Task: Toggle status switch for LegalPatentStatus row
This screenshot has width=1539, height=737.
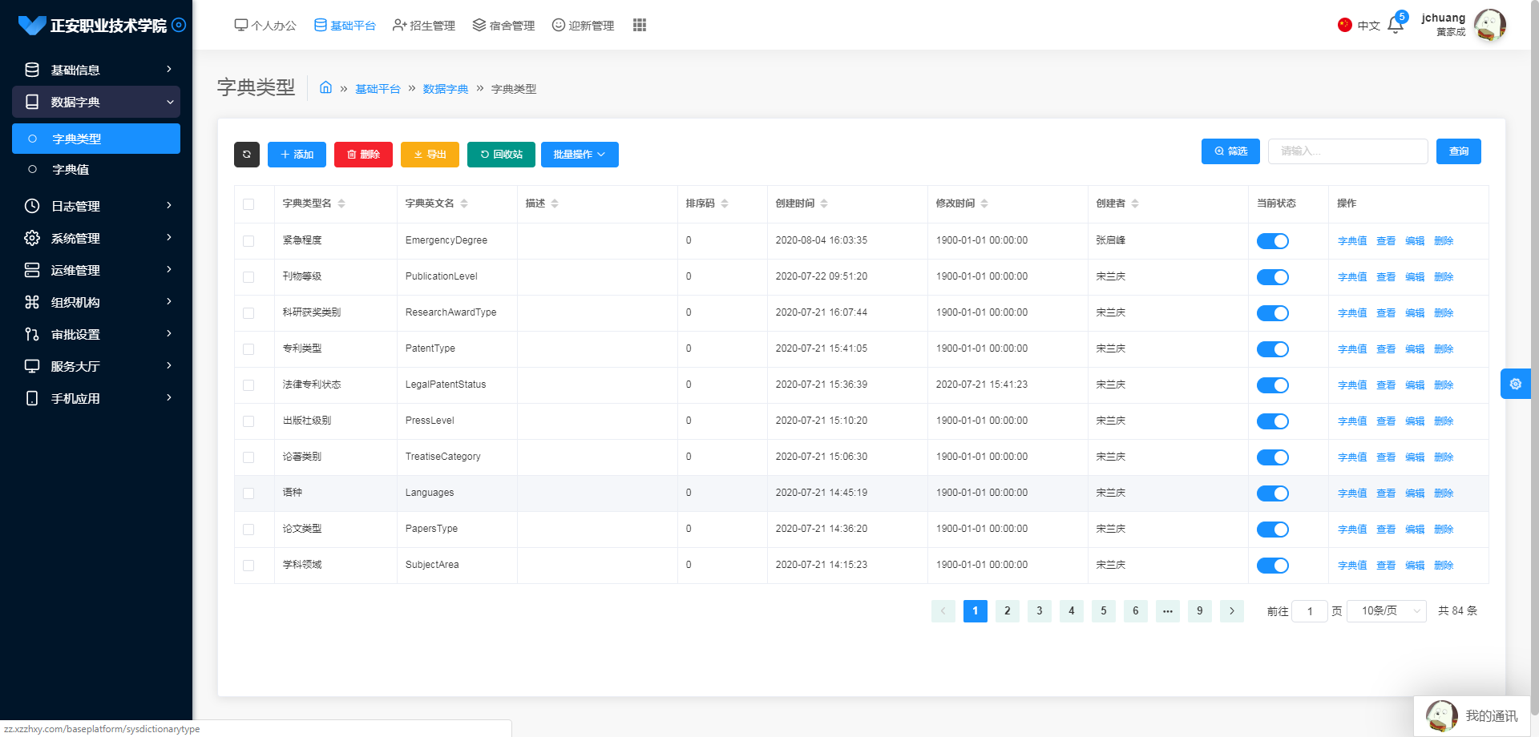Action: click(x=1273, y=385)
